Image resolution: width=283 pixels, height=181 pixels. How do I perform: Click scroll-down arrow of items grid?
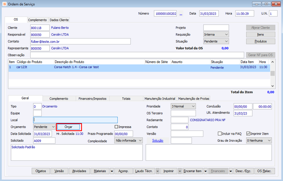click(272, 86)
